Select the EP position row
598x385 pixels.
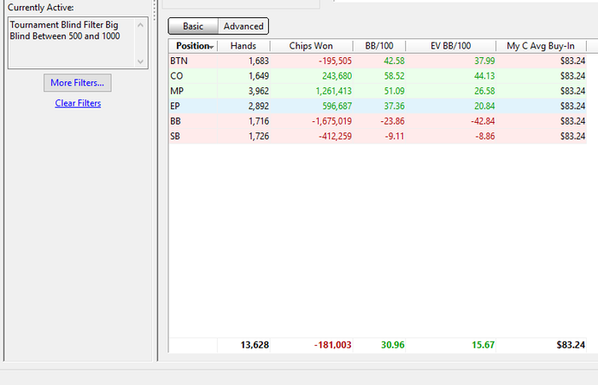tap(378, 106)
